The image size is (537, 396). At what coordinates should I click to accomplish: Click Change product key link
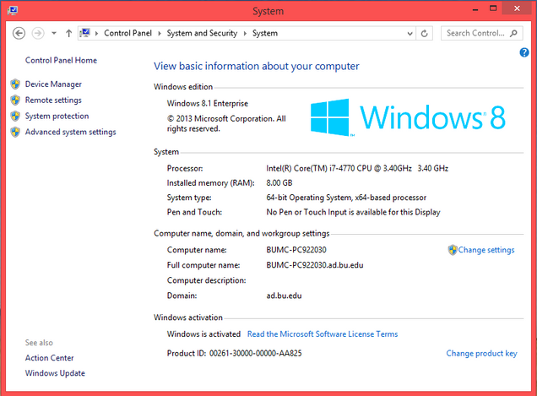click(x=481, y=353)
